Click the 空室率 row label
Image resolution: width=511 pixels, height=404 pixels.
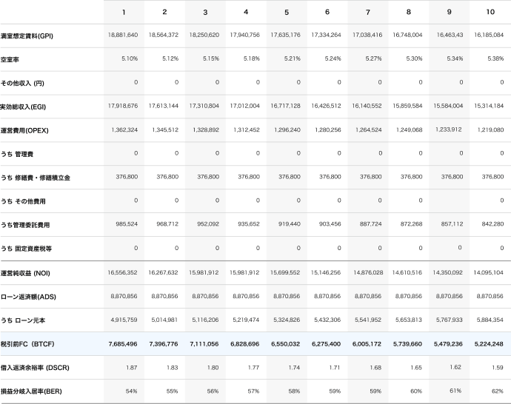click(x=10, y=60)
